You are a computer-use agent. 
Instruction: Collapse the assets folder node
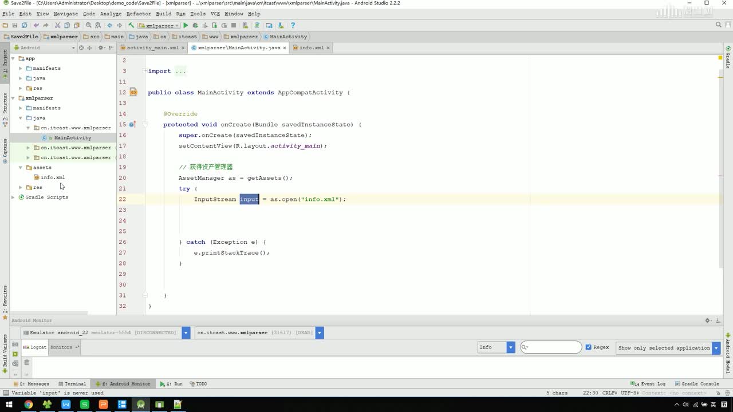coord(21,167)
